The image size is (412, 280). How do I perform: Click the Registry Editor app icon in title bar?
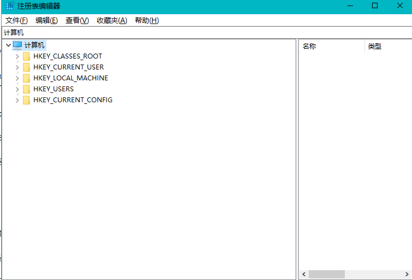coord(10,6)
